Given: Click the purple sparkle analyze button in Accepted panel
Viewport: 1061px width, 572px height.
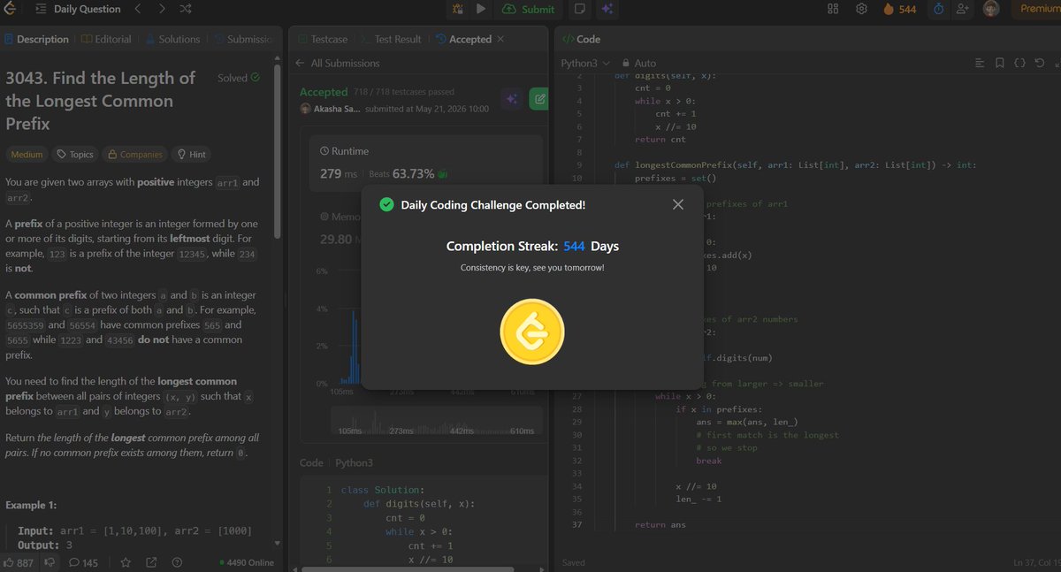Looking at the screenshot, I should pos(510,99).
